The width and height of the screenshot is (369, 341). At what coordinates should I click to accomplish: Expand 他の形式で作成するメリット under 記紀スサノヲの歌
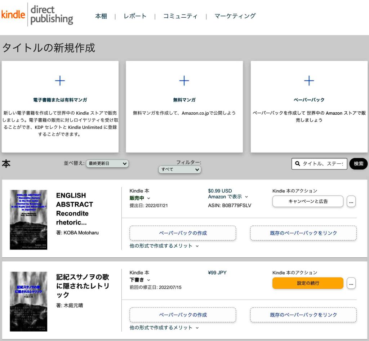(x=164, y=328)
